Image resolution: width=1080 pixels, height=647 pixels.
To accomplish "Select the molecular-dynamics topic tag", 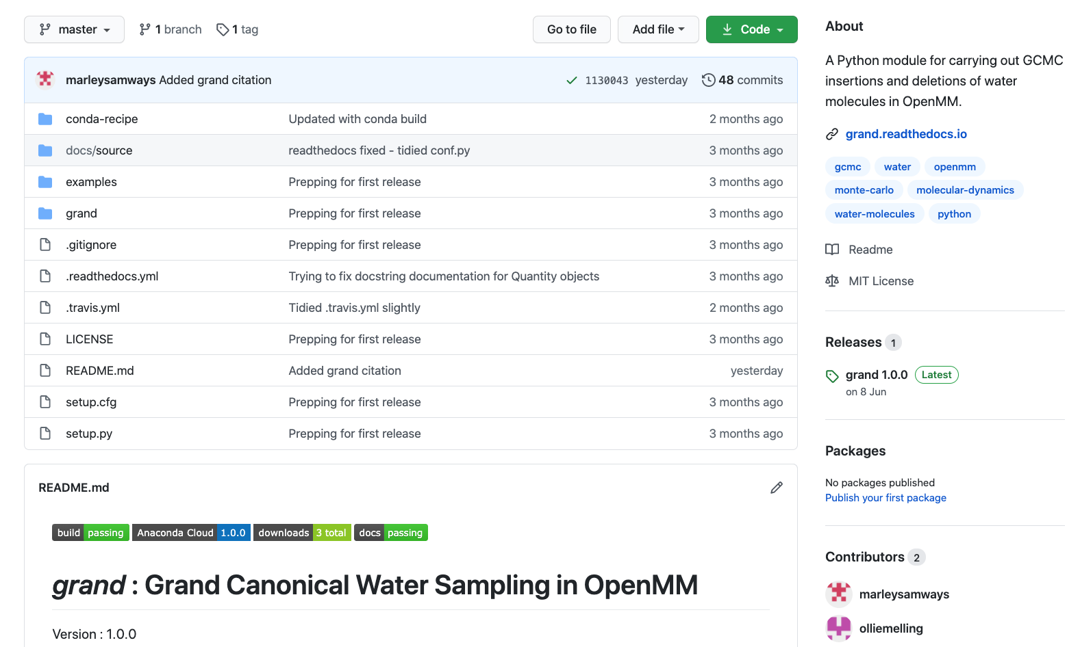I will (x=964, y=190).
